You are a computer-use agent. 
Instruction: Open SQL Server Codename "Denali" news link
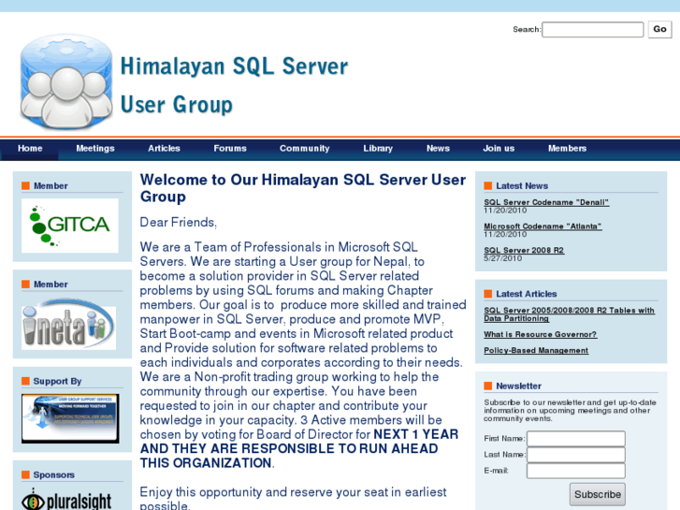point(546,202)
